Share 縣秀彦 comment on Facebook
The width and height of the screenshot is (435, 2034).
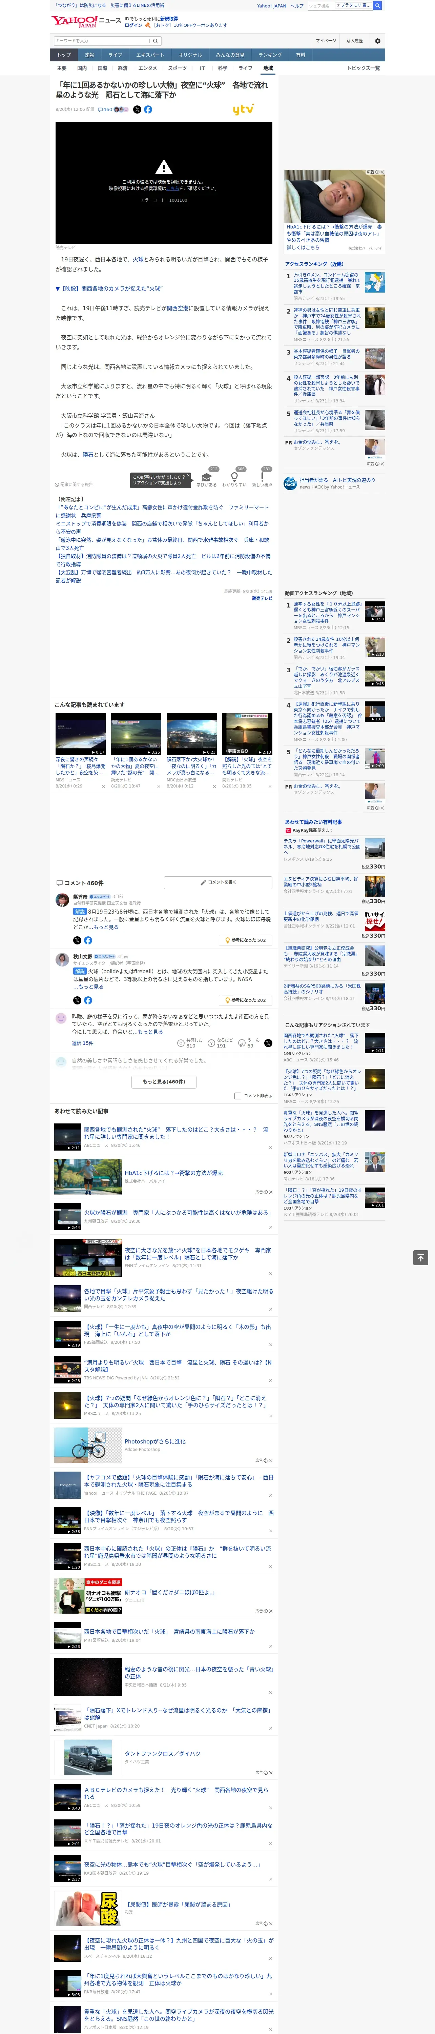pyautogui.click(x=88, y=940)
